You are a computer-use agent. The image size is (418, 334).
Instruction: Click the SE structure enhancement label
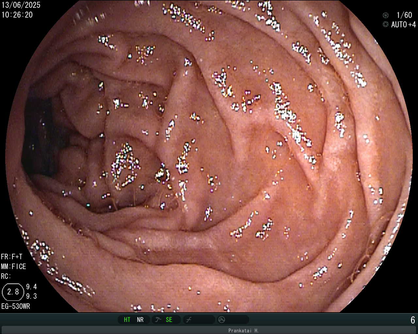169,320
